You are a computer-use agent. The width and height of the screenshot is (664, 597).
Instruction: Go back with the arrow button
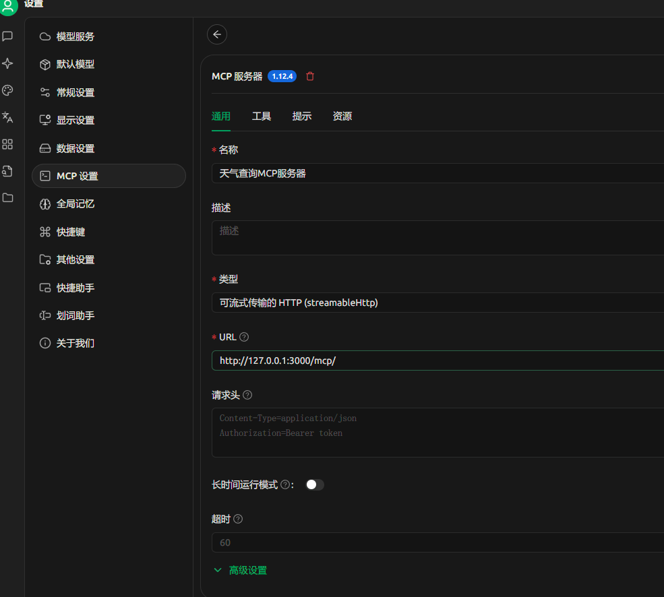pyautogui.click(x=217, y=35)
